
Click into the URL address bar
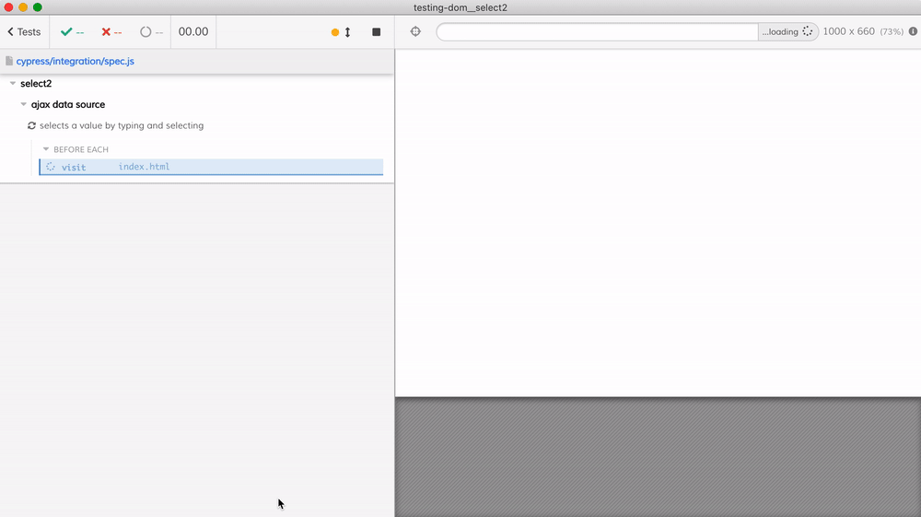(x=597, y=31)
